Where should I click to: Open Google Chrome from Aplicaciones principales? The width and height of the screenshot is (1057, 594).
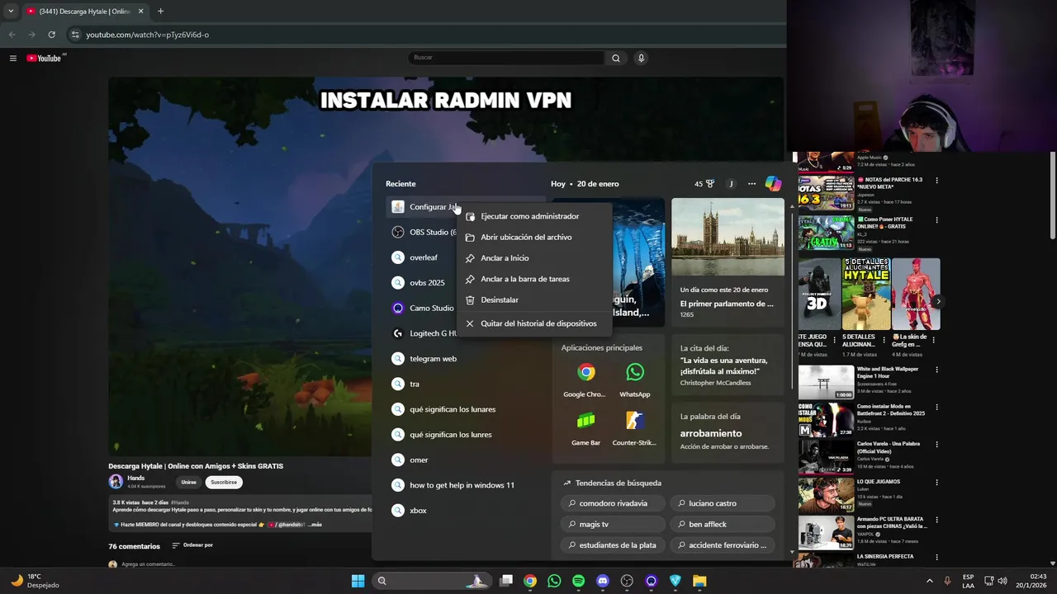pyautogui.click(x=585, y=379)
